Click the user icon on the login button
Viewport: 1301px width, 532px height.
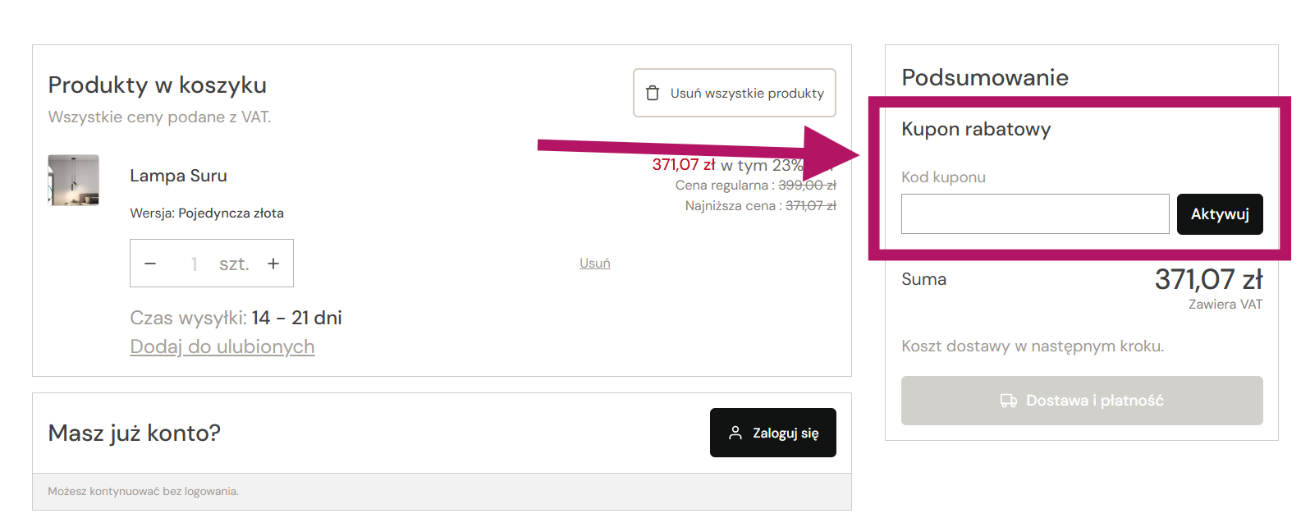click(x=735, y=433)
